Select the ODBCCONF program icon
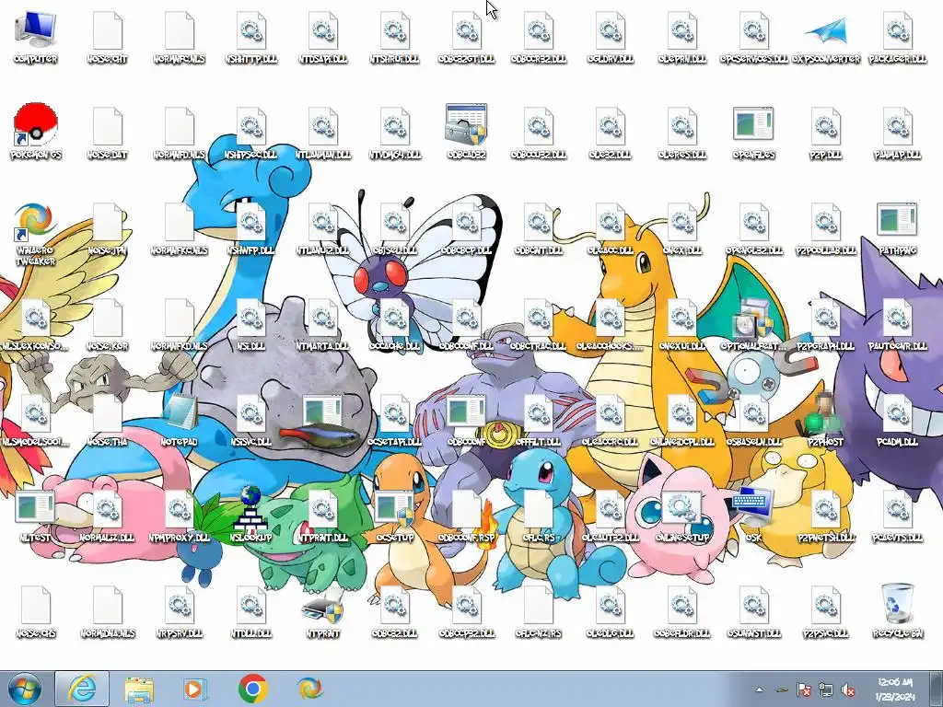Image resolution: width=943 pixels, height=707 pixels. pyautogui.click(x=466, y=411)
